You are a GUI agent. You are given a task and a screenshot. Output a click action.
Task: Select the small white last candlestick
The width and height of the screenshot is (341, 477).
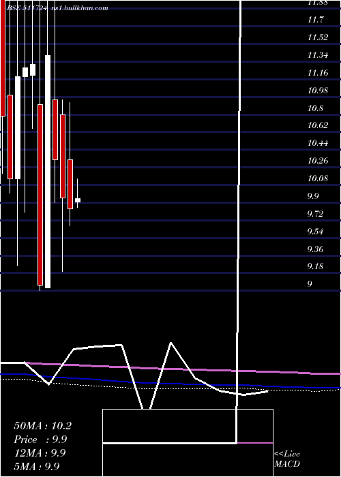78,200
